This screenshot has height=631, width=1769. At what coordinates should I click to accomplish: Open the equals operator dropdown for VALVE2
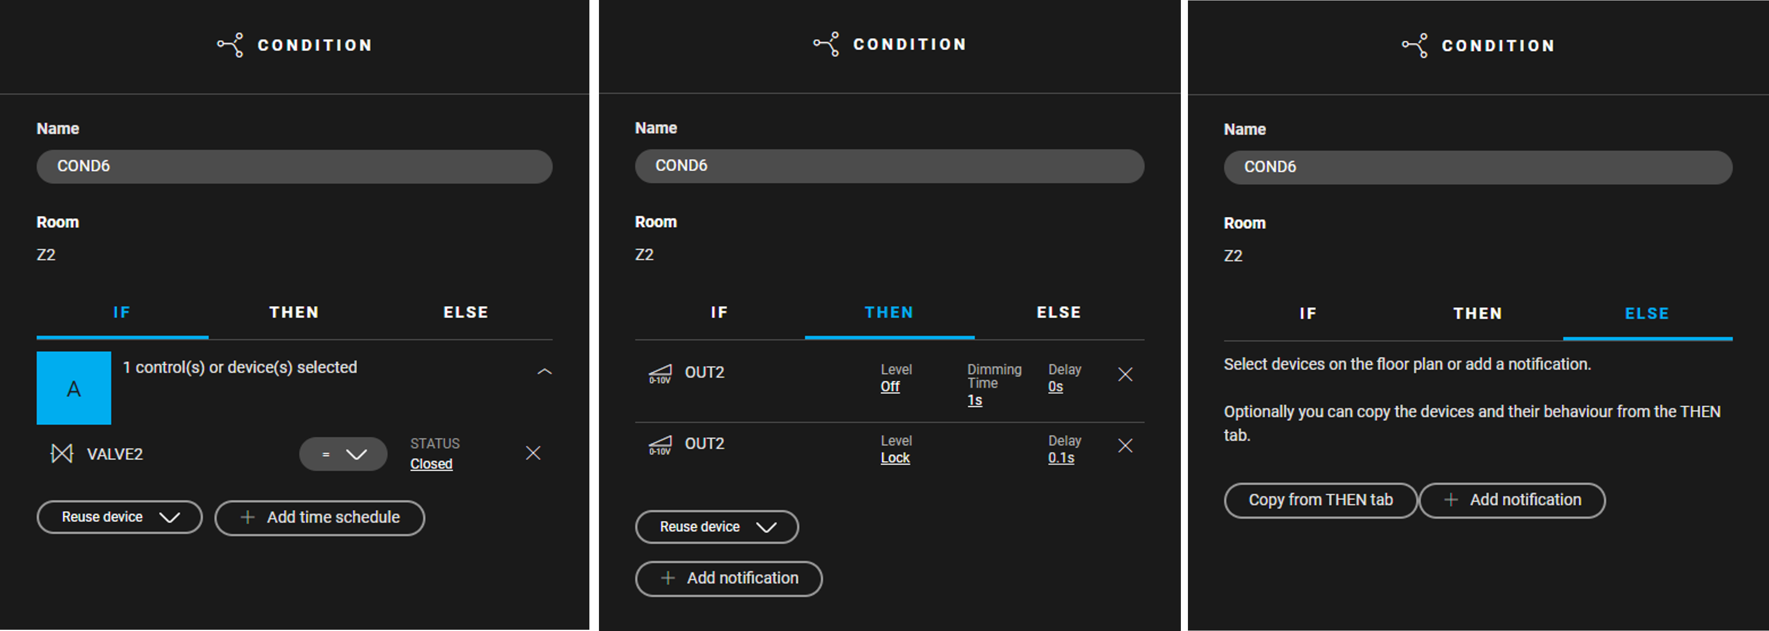click(x=343, y=454)
